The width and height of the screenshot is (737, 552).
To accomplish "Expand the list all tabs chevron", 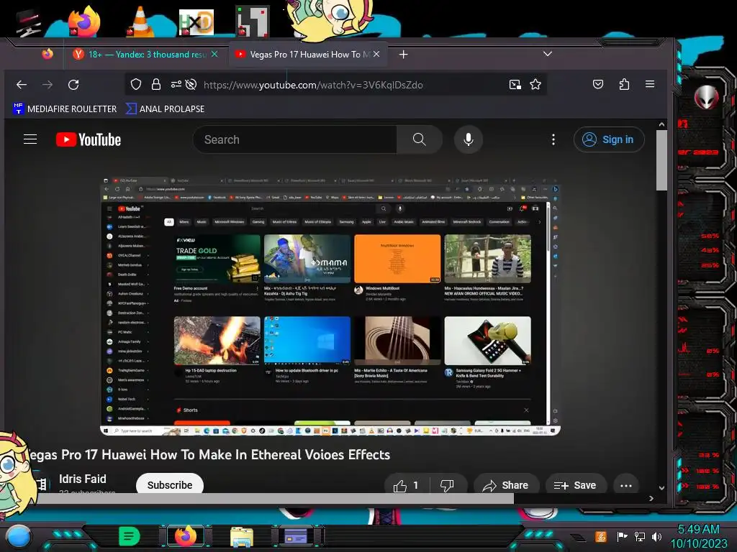I will (548, 53).
